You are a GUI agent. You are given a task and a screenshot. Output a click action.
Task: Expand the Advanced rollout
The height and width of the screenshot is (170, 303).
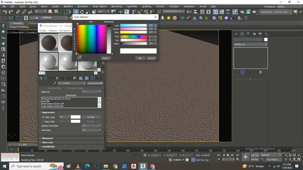47,138
